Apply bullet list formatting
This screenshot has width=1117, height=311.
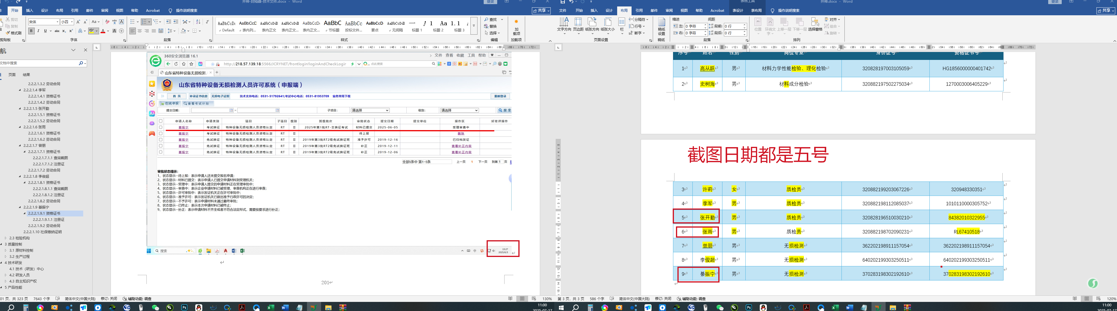pyautogui.click(x=133, y=22)
